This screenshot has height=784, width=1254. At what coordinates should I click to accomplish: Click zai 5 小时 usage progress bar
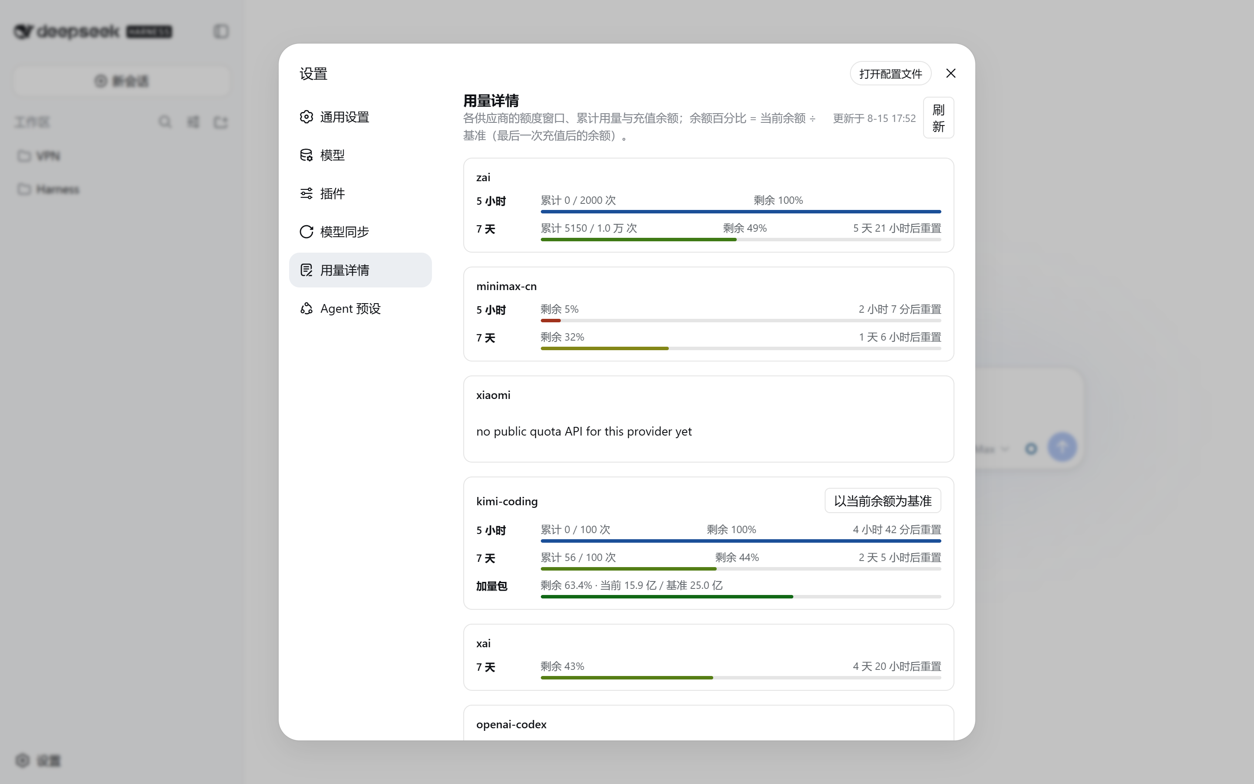coord(741,212)
